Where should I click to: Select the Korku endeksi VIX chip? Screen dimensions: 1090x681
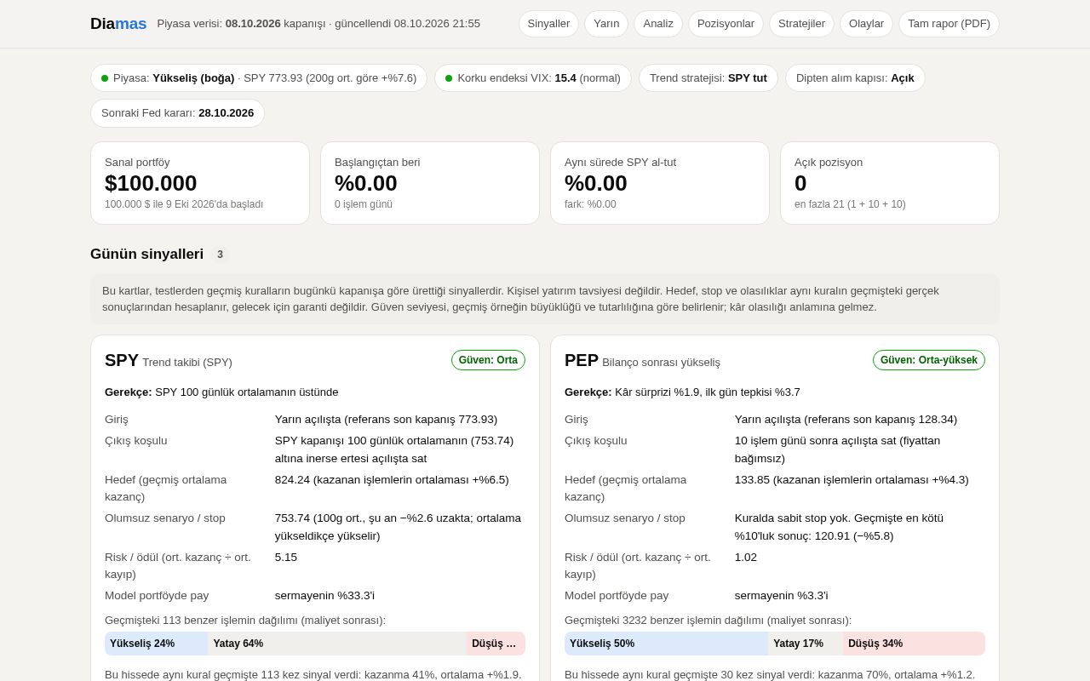coord(533,78)
